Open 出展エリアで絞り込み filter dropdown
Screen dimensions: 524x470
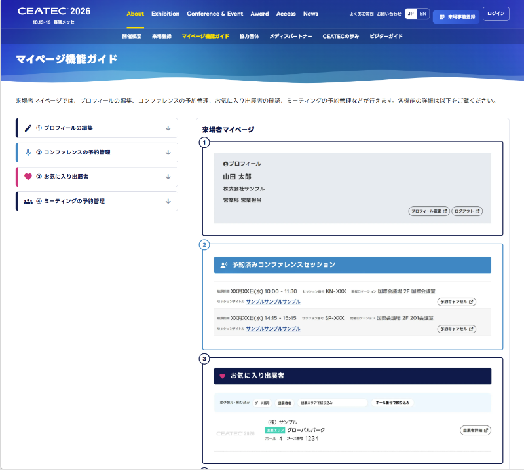tap(332, 403)
